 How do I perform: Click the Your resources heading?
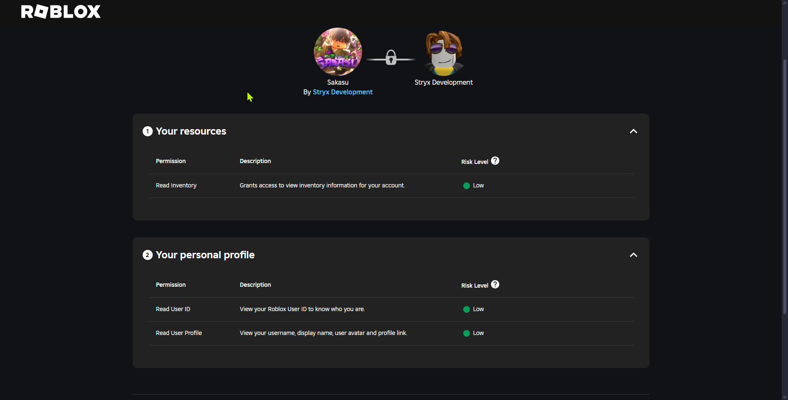coord(191,131)
